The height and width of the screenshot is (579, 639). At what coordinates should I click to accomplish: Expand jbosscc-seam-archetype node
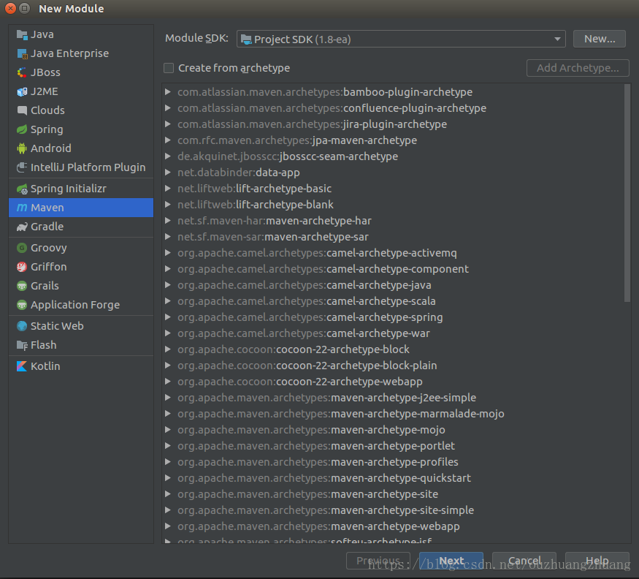167,156
